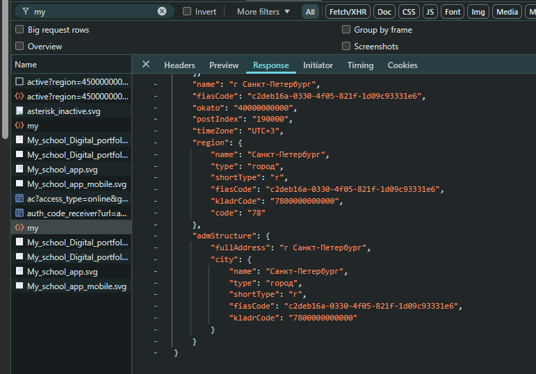This screenshot has width=536, height=374.
Task: Enable the Invert filter checkbox
Action: 187,12
